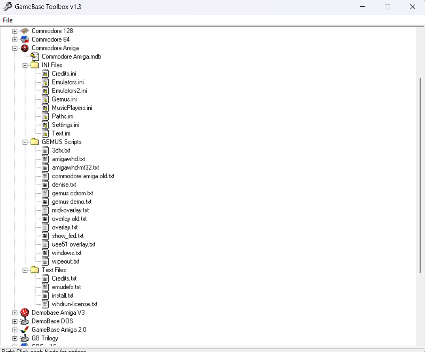The height and width of the screenshot is (352, 425).
Task: Select windows.txt script
Action: (x=66, y=253)
